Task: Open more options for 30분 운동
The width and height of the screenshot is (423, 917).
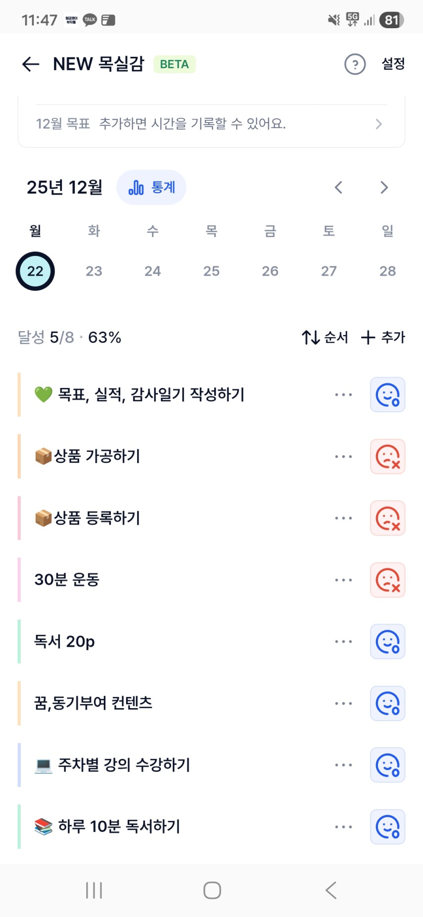Action: point(343,580)
